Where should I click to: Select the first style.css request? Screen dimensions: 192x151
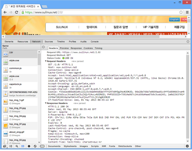[x=20, y=62]
